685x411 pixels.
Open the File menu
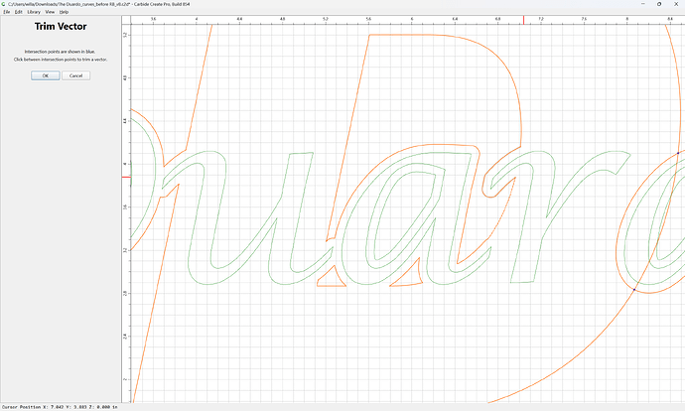point(7,12)
